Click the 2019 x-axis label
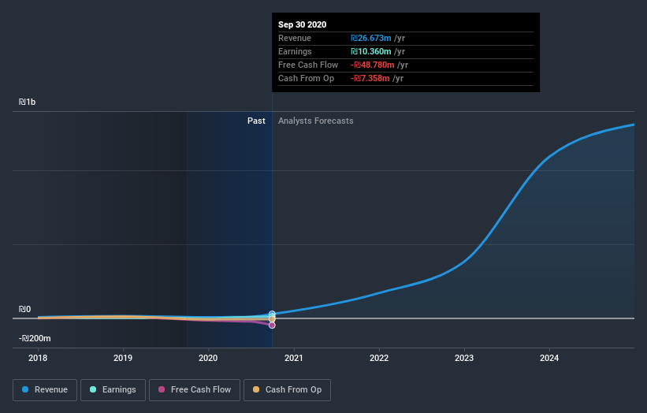The image size is (647, 413). [123, 358]
